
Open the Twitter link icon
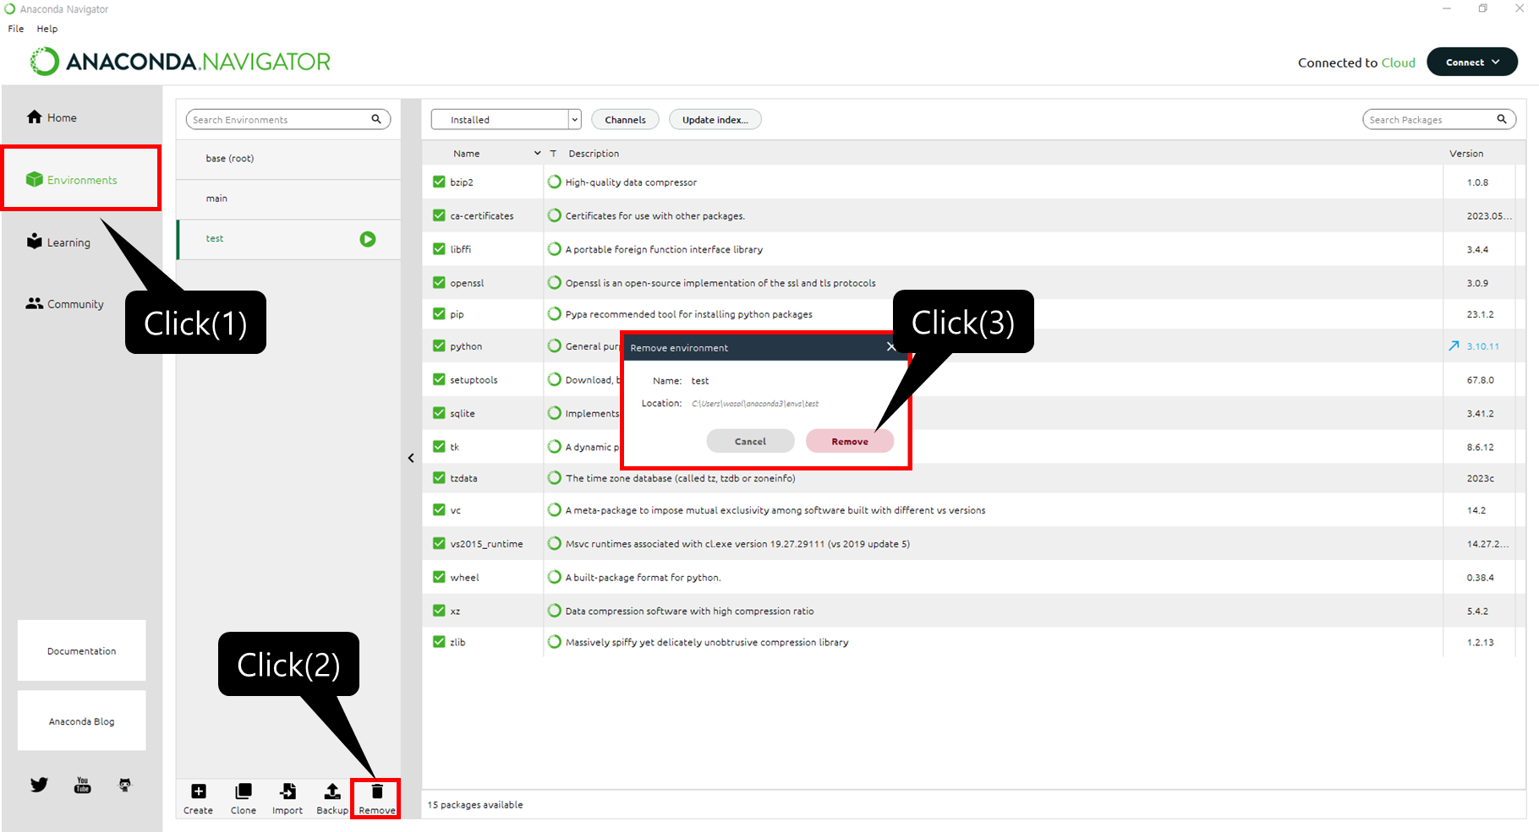(39, 785)
